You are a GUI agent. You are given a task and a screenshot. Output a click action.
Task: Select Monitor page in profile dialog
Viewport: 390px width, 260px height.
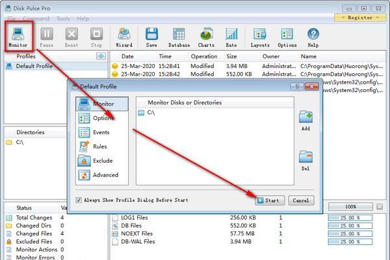click(x=102, y=104)
